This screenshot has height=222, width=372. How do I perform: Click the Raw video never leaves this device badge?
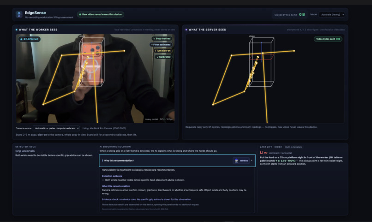pyautogui.click(x=100, y=14)
